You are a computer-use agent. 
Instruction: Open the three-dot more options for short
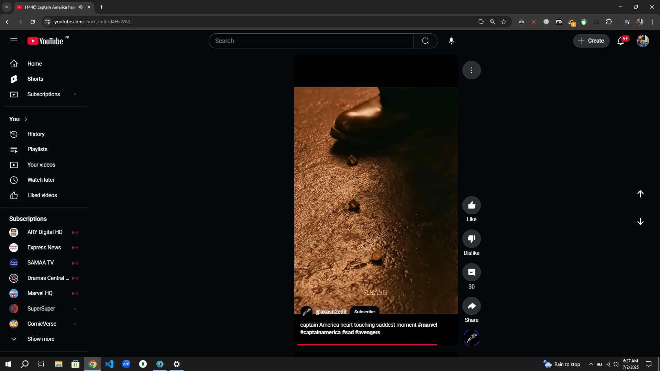pos(472,70)
